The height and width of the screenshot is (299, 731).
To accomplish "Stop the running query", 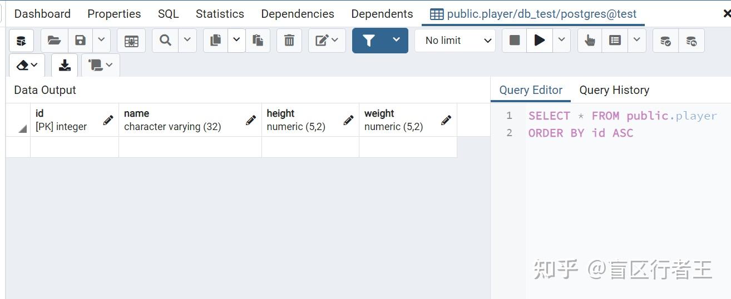I will [x=515, y=41].
